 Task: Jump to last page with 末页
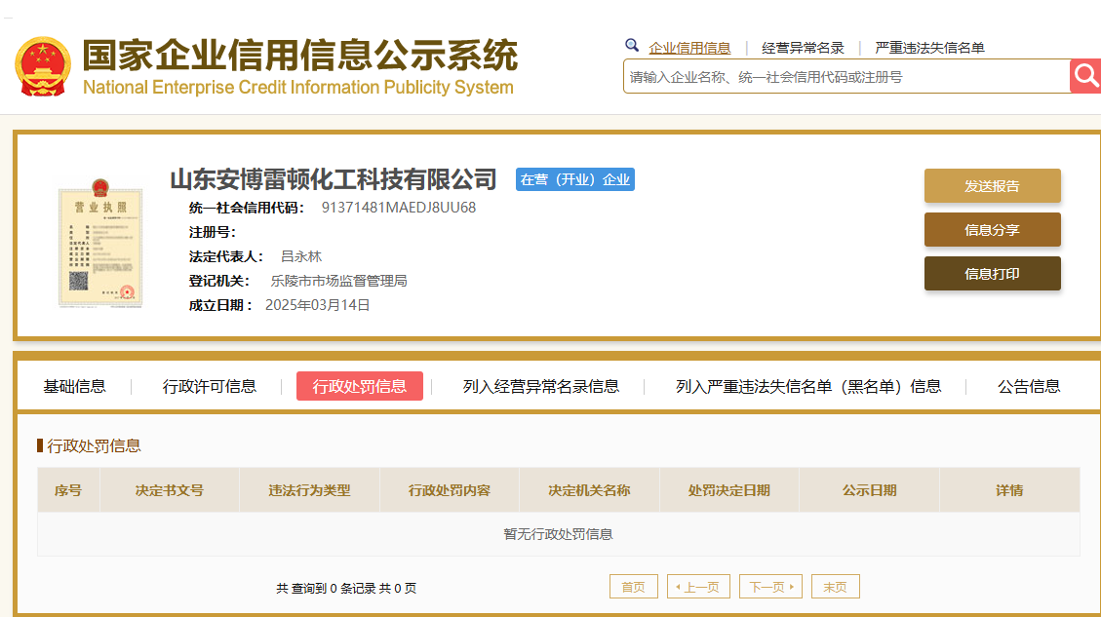point(835,587)
